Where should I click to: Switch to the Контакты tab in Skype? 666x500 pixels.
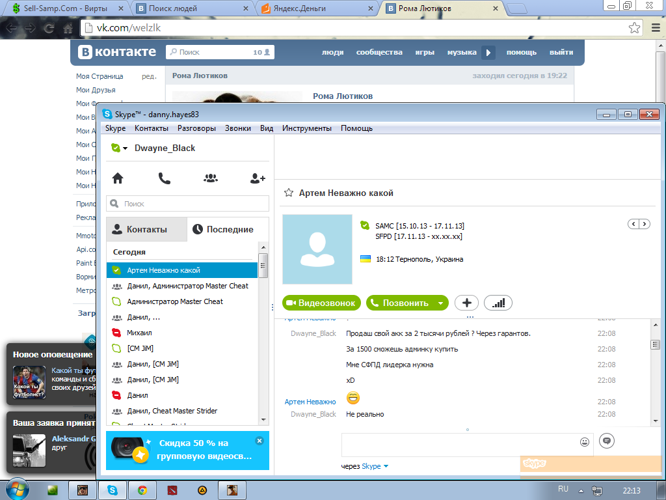pos(146,229)
